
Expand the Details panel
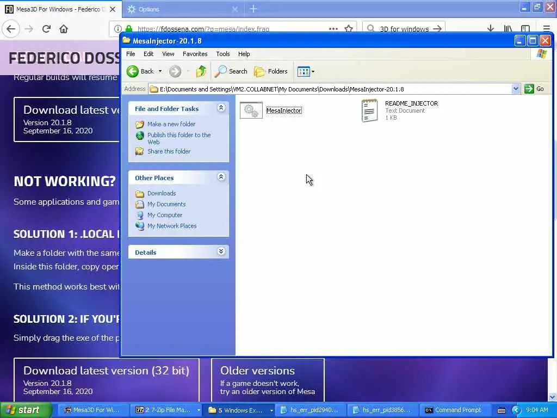point(221,251)
